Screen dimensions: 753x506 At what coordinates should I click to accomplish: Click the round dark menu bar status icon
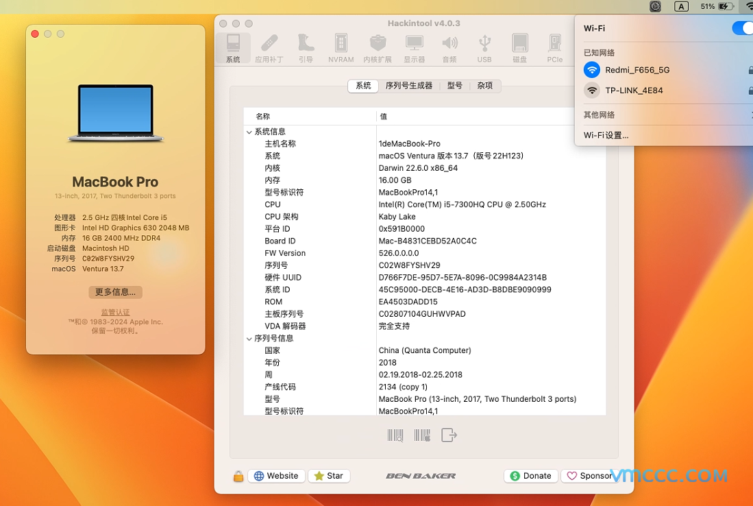pos(656,6)
